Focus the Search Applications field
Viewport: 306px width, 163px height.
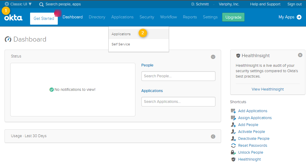click(x=178, y=102)
